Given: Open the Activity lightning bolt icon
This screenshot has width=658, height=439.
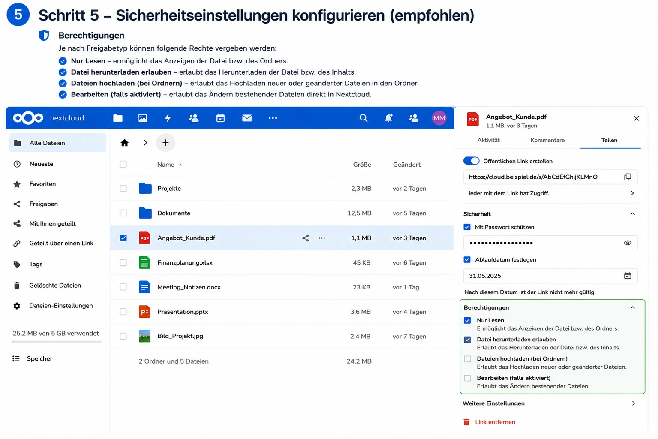Looking at the screenshot, I should click(168, 118).
